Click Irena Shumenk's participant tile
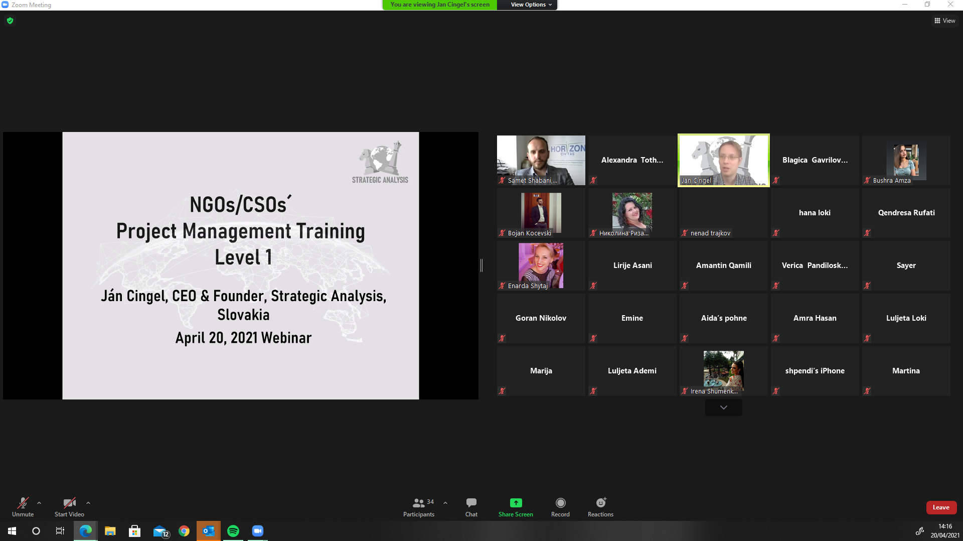This screenshot has height=541, width=963. click(723, 371)
